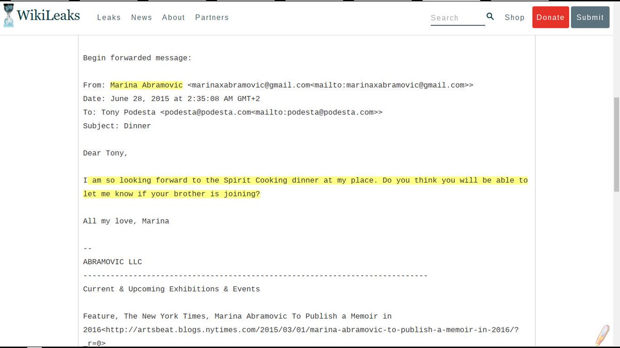This screenshot has height=348, width=620.
Task: Visit the Shop link
Action: pos(515,18)
